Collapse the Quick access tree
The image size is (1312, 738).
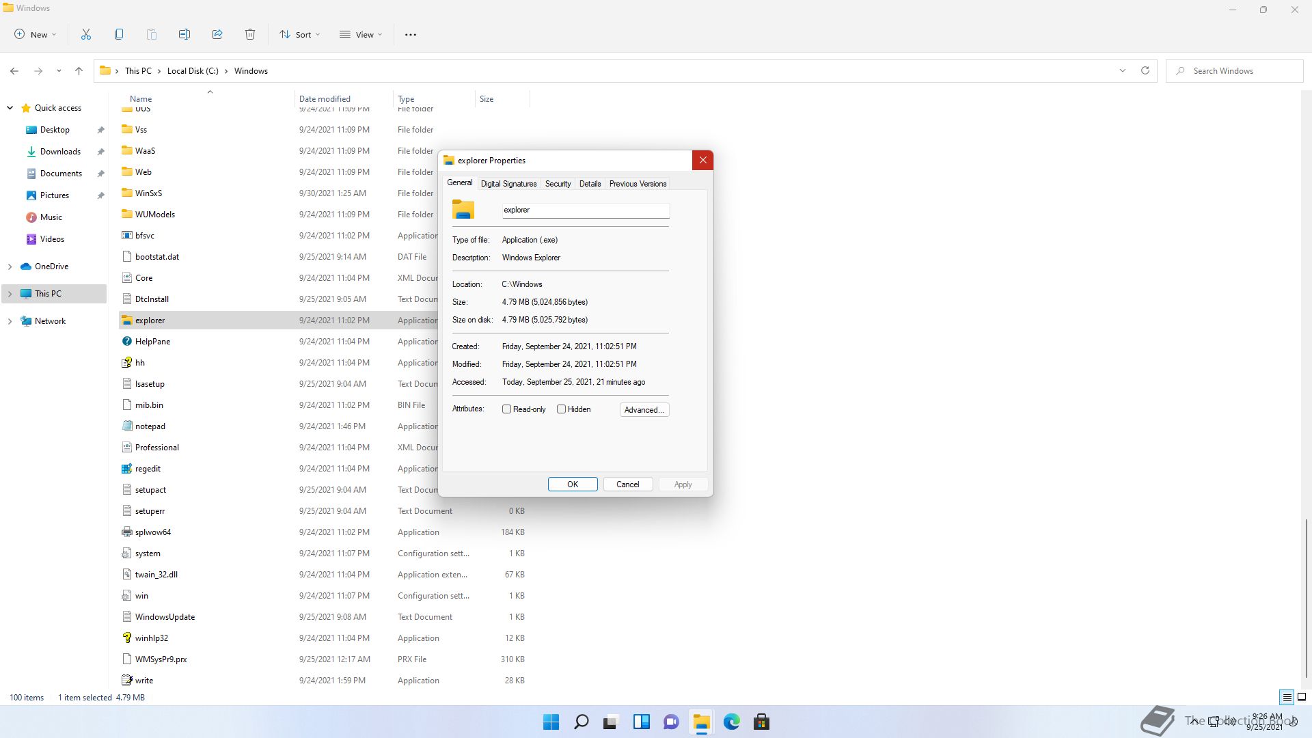click(10, 108)
